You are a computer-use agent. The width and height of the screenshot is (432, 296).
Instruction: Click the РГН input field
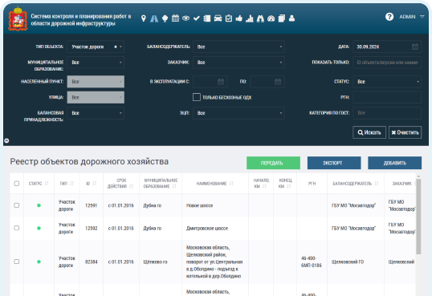tap(387, 97)
